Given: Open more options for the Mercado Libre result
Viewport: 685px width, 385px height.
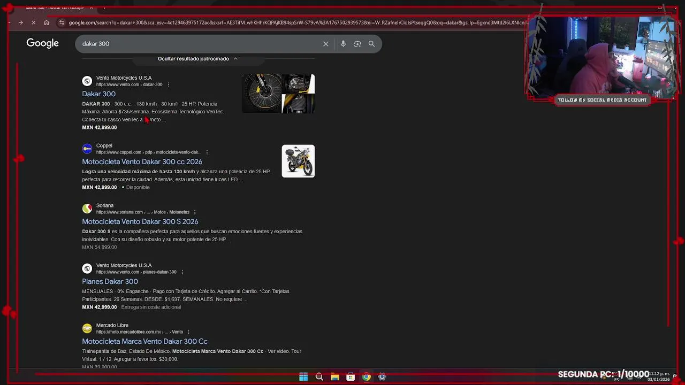Looking at the screenshot, I should tap(188, 332).
